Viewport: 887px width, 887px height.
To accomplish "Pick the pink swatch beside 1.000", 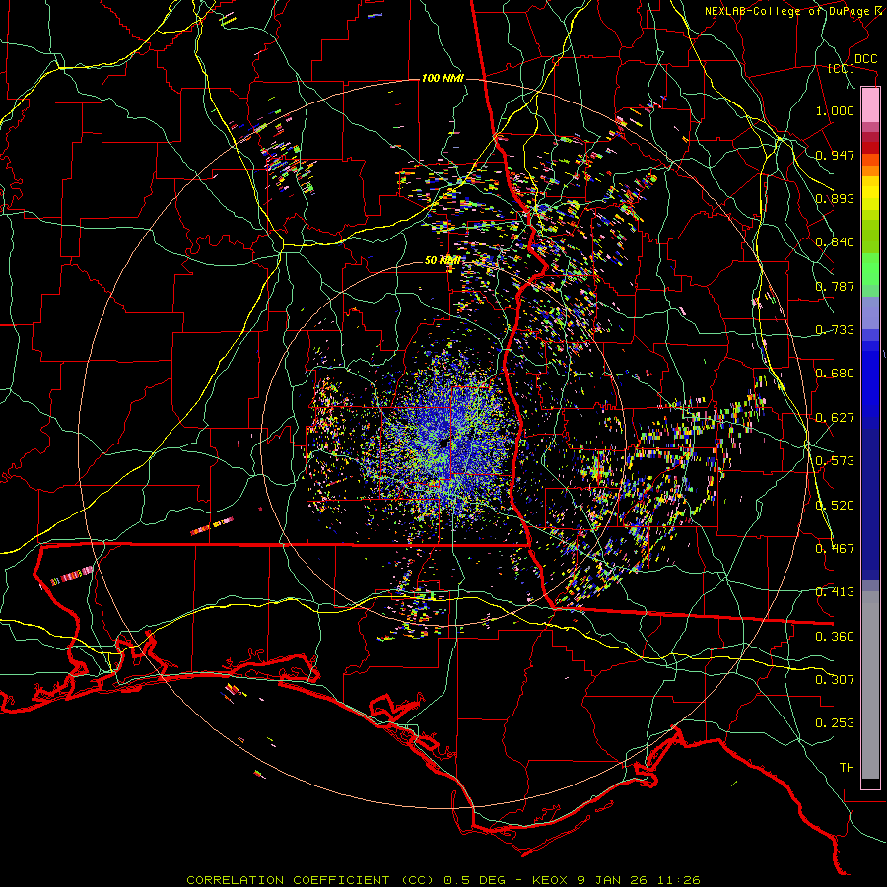I will click(x=870, y=105).
